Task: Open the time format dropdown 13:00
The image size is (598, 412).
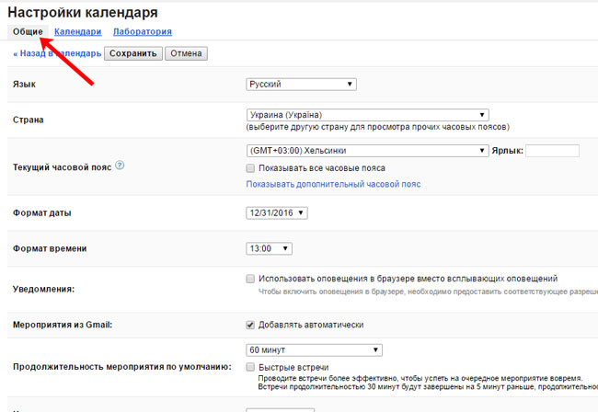Action: [x=270, y=248]
